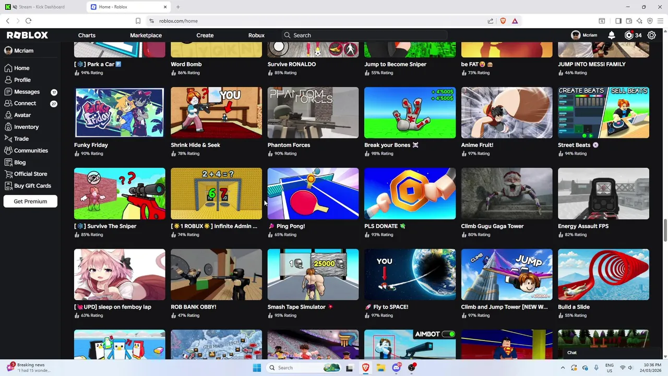This screenshot has width=668, height=376.
Task: Click the share page icon in address bar
Action: [491, 21]
